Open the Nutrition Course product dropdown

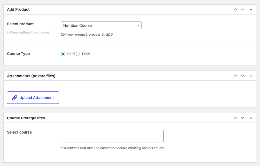pyautogui.click(x=101, y=25)
